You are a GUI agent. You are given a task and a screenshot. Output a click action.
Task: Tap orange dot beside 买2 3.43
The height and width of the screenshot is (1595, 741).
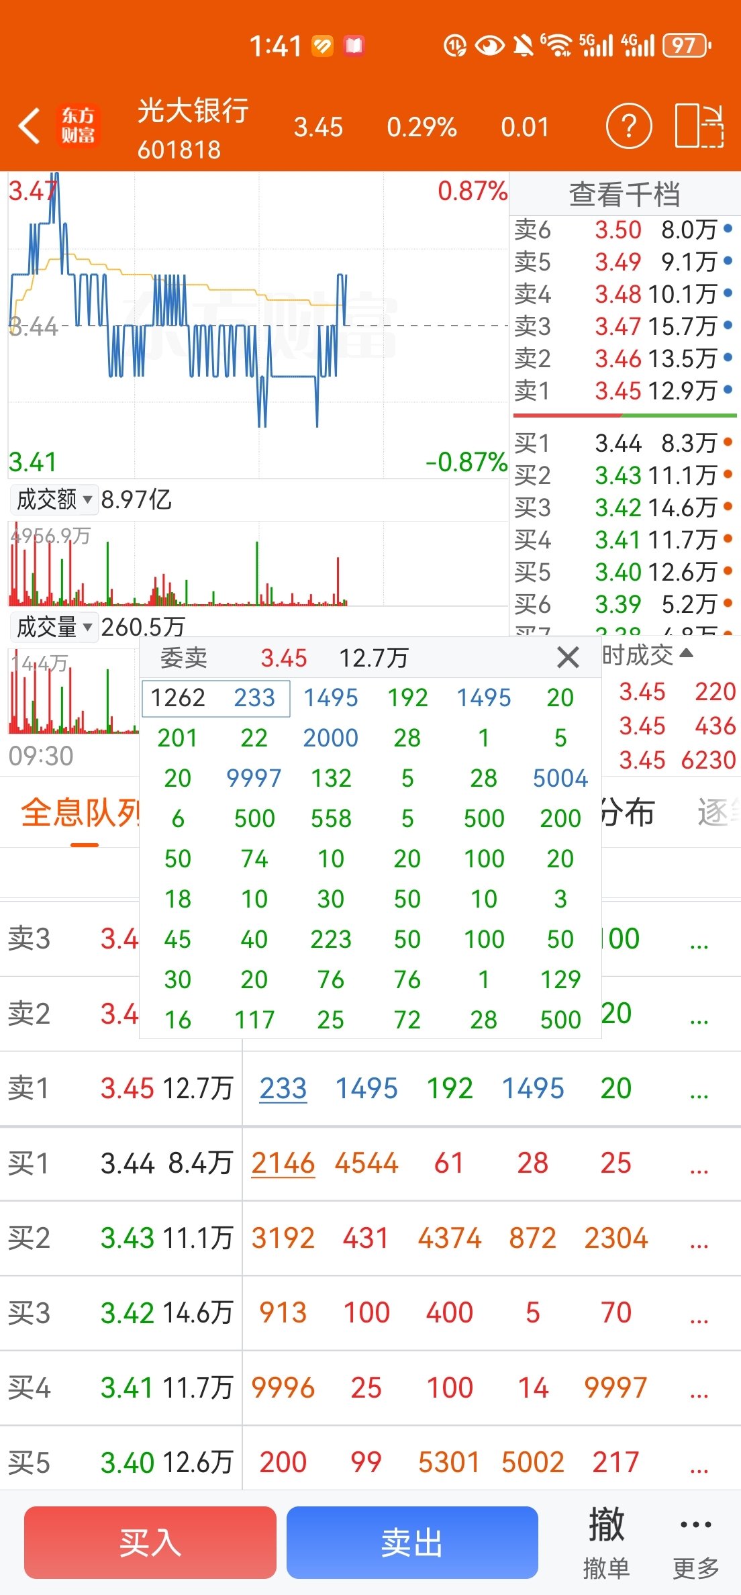click(728, 474)
